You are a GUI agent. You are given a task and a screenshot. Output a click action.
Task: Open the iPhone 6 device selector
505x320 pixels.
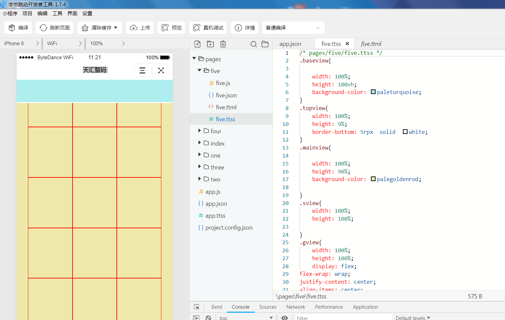pos(21,44)
